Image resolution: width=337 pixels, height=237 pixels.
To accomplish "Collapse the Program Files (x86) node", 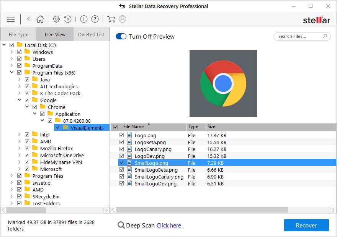I will [12, 72].
